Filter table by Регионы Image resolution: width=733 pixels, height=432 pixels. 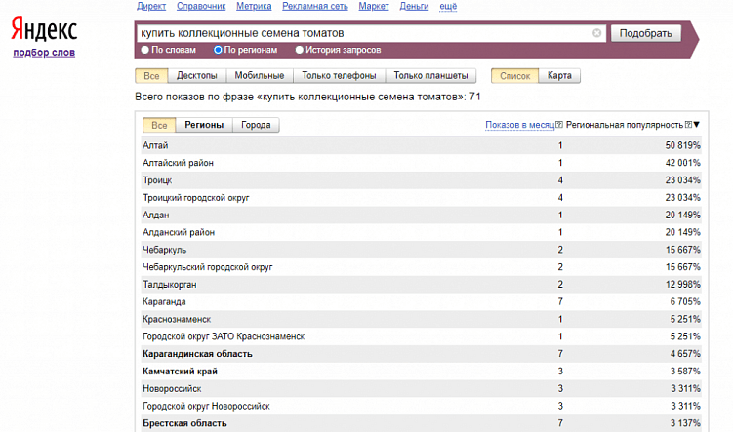click(x=204, y=125)
